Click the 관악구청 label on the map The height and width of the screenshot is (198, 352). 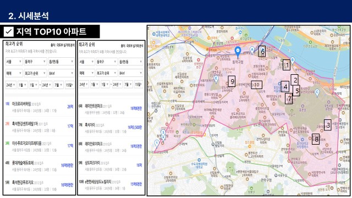click(266, 180)
